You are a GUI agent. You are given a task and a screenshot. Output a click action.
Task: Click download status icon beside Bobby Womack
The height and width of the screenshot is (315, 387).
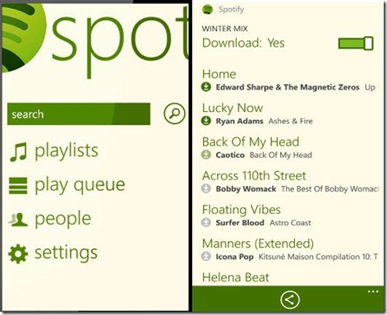[x=206, y=188]
